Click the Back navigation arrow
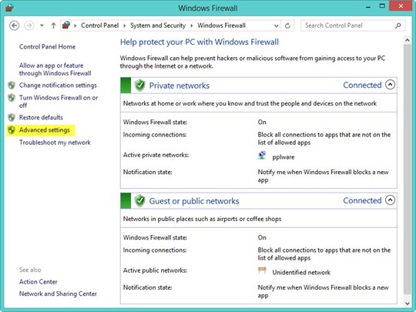This screenshot has width=416, height=312. click(15, 25)
